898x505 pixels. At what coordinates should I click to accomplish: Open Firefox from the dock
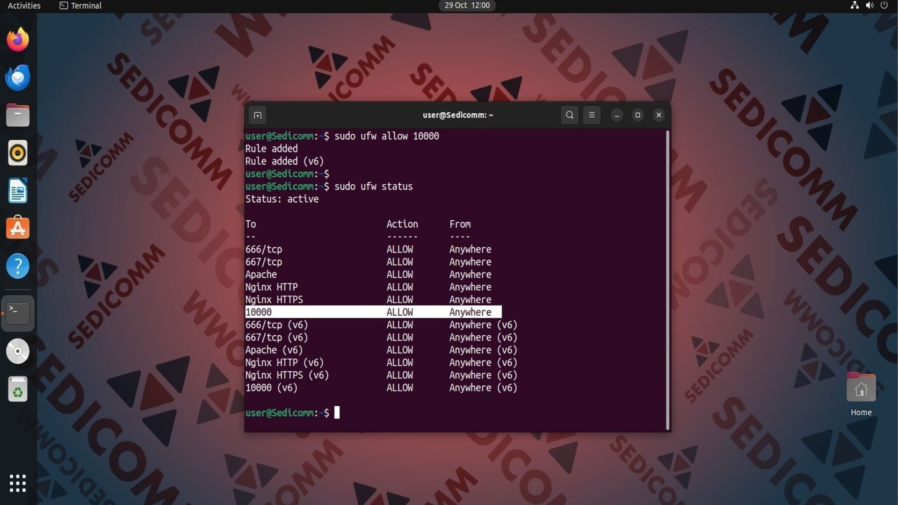coord(18,40)
